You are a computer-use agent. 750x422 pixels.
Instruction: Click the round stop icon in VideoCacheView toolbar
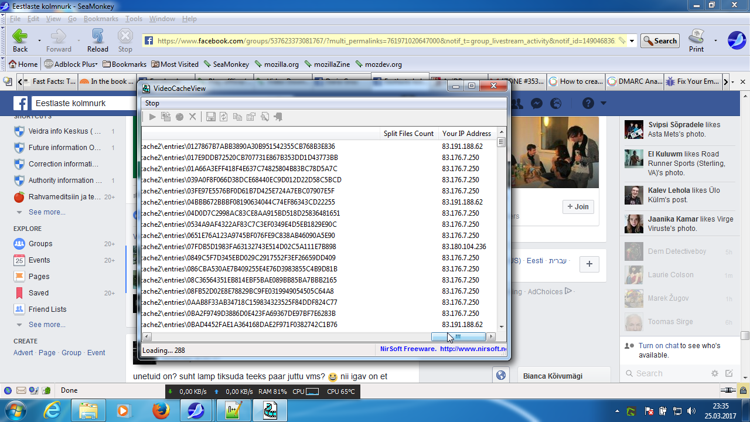tap(179, 117)
